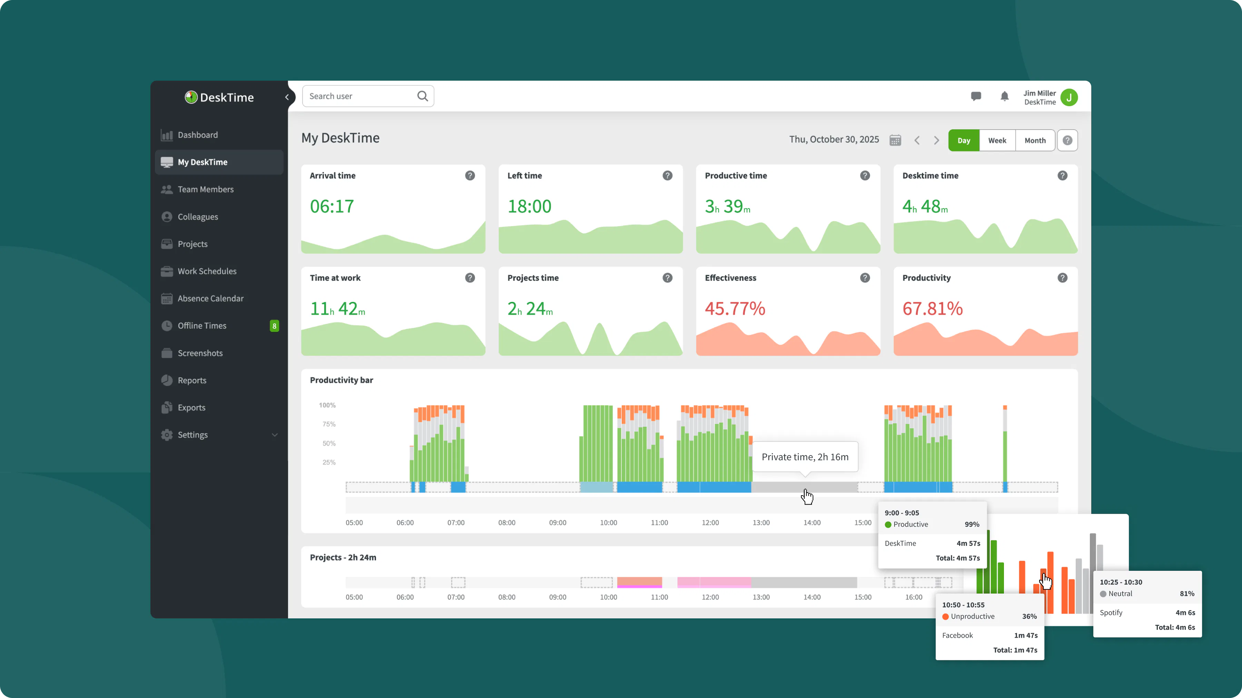Expand the Settings menu chevron
This screenshot has height=698, width=1242.
point(275,435)
